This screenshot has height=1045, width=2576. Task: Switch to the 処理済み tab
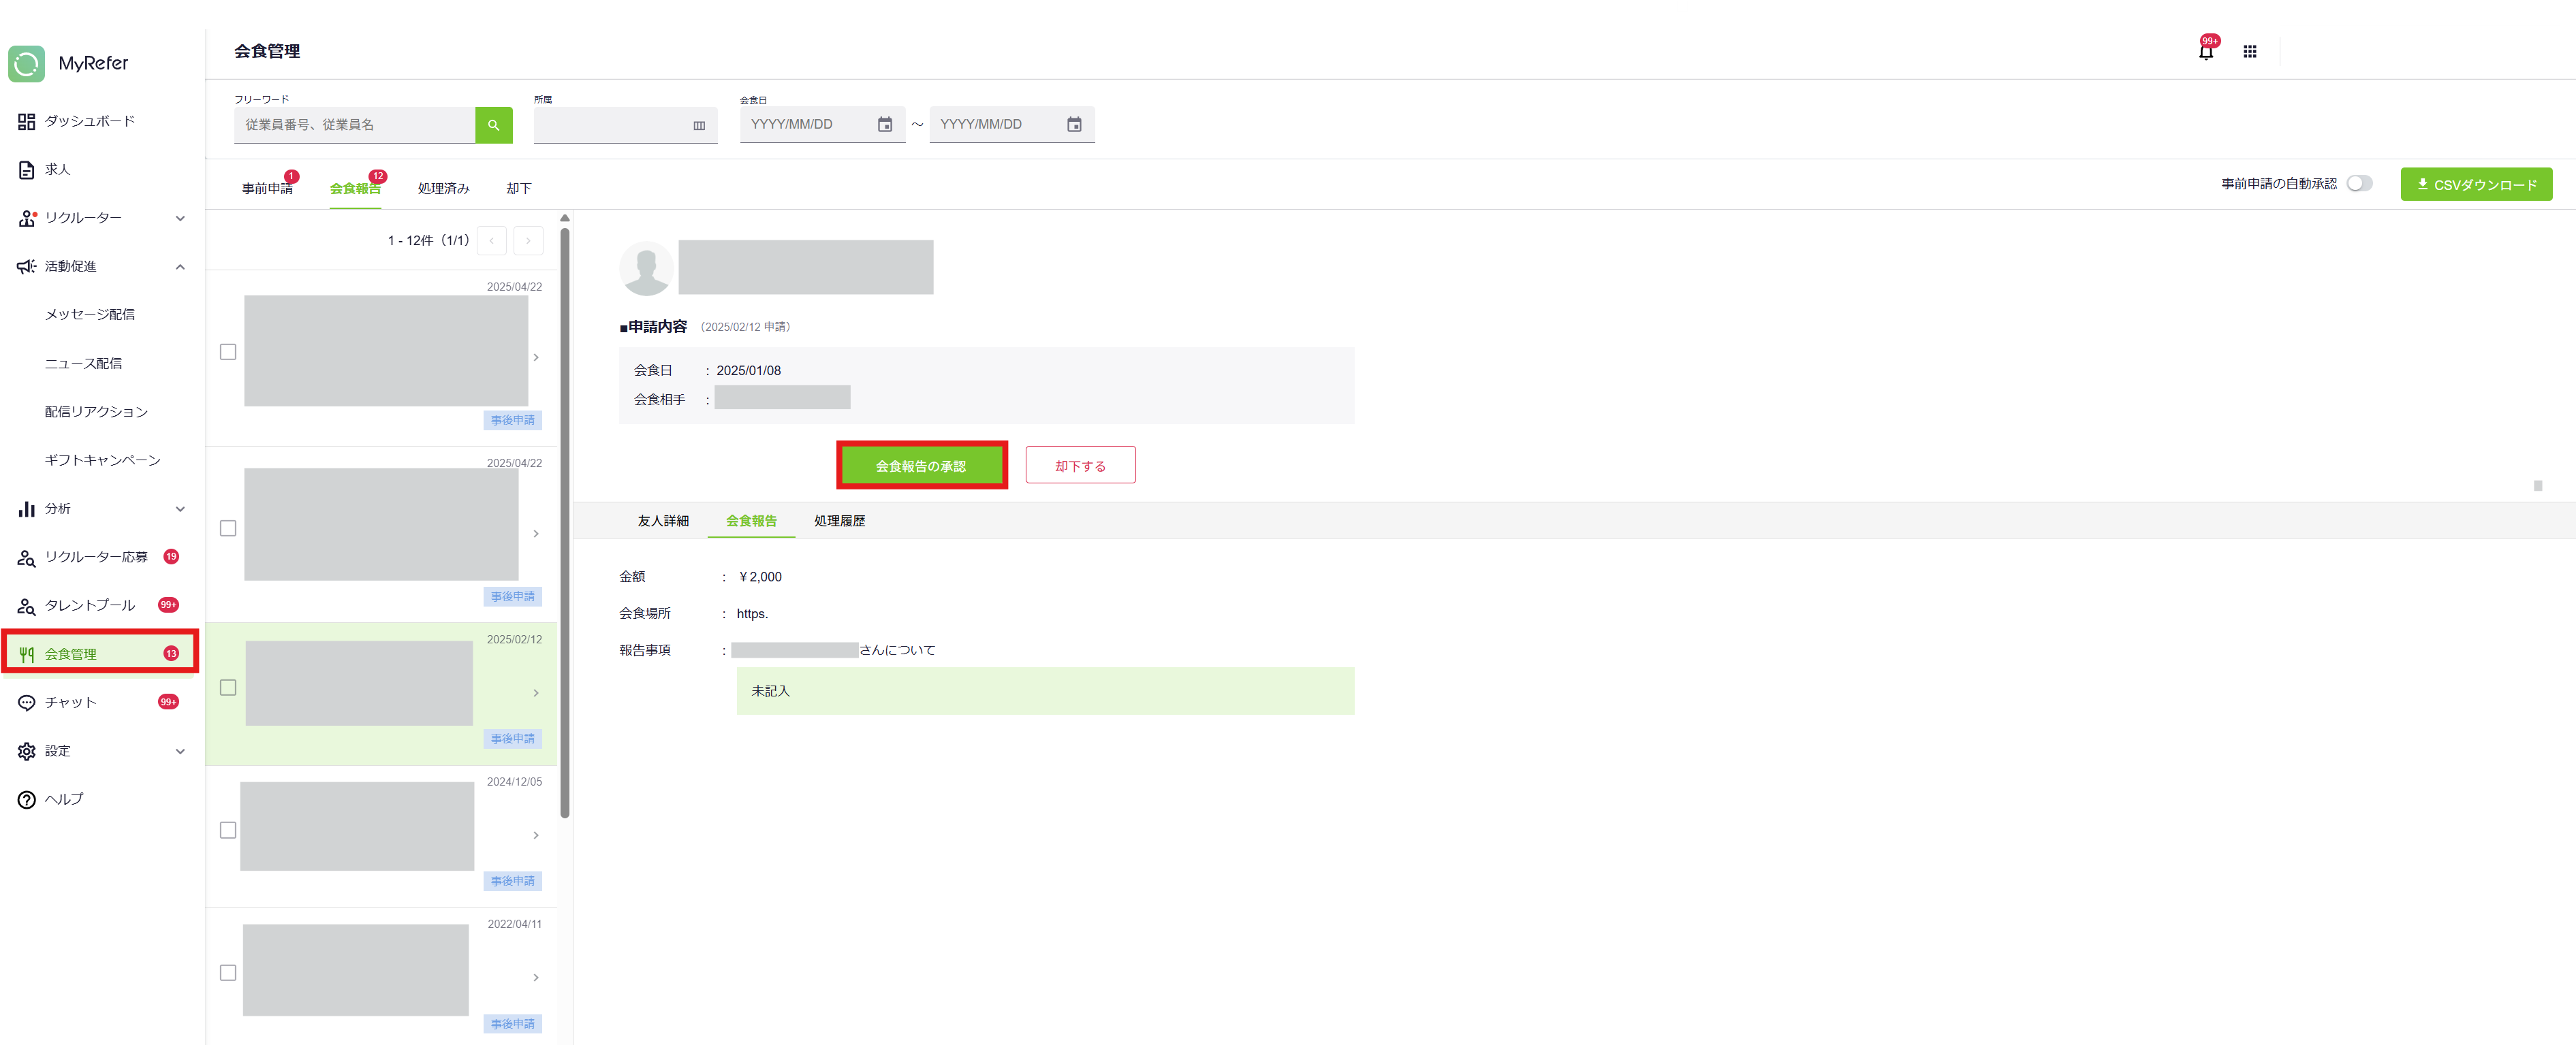coord(443,189)
